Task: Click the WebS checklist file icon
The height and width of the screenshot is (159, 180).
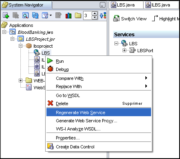Action: 29,87
